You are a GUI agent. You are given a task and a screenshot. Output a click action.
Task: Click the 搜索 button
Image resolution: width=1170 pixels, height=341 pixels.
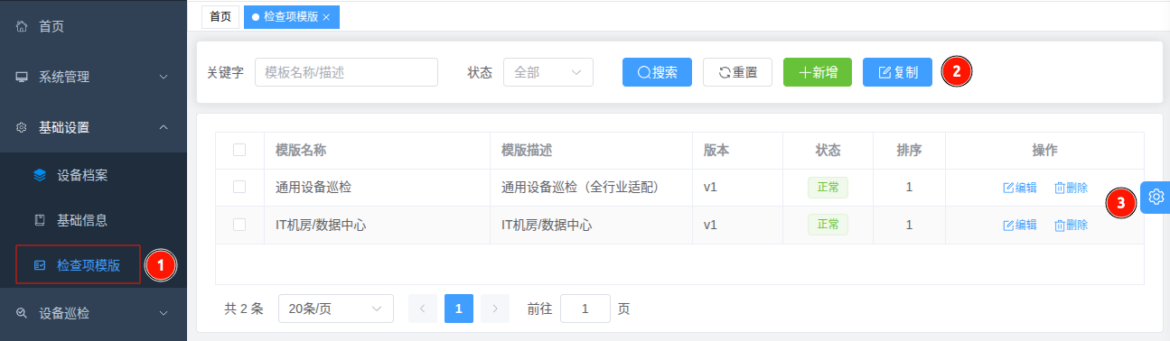pyautogui.click(x=657, y=72)
